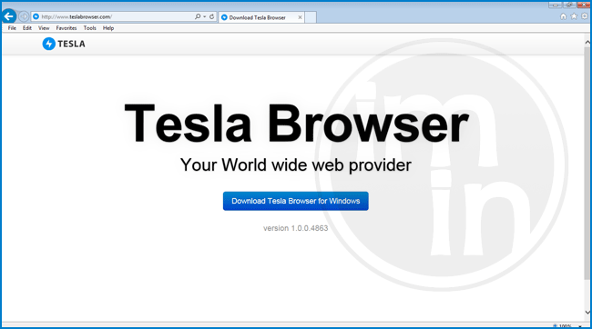Refresh the page with the reload icon
This screenshot has height=329, width=592.
click(x=212, y=16)
